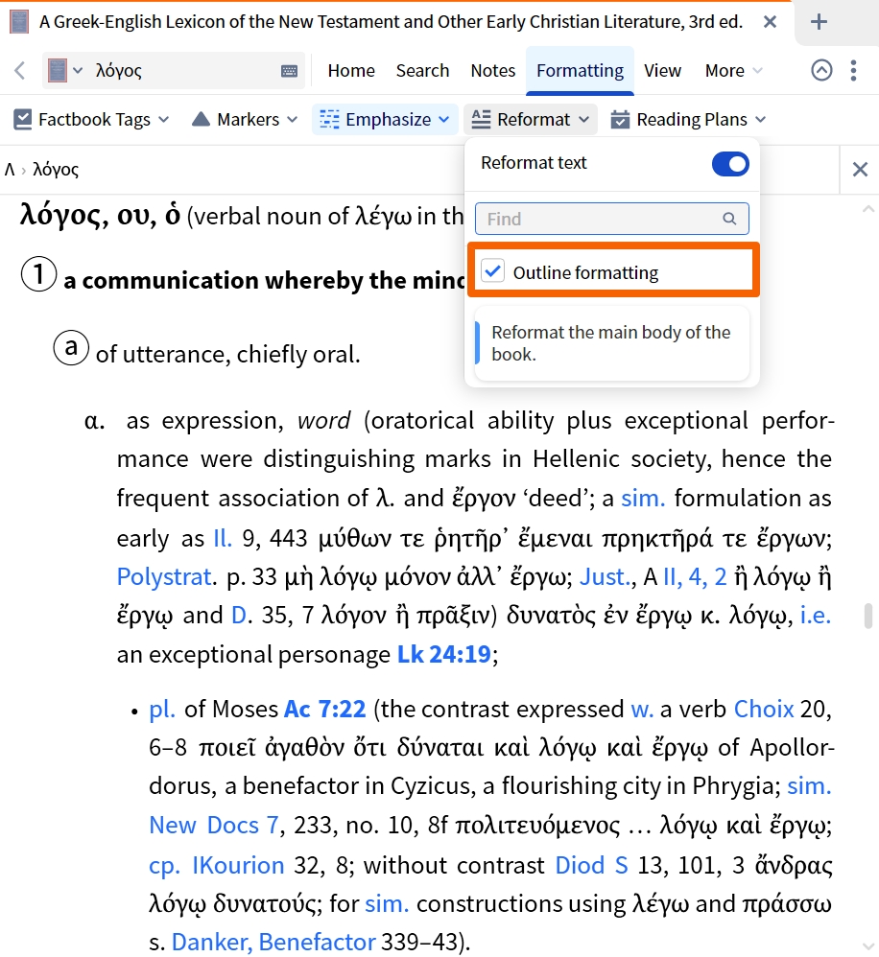Open the i.e. abbreviation link

[816, 616]
